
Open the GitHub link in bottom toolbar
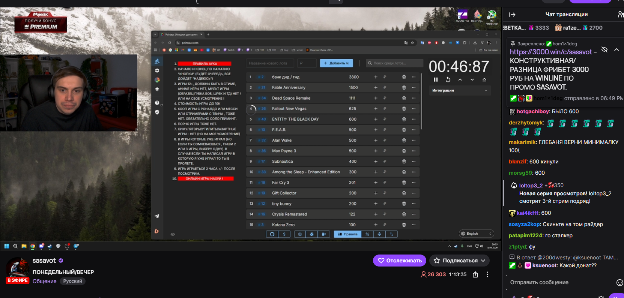click(272, 234)
